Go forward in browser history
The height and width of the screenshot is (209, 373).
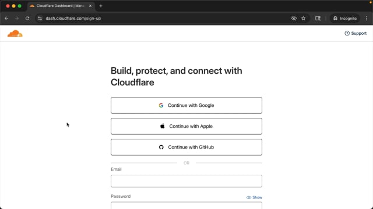point(17,18)
